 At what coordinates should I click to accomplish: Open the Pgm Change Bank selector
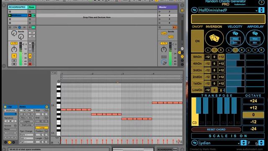click(x=26, y=135)
